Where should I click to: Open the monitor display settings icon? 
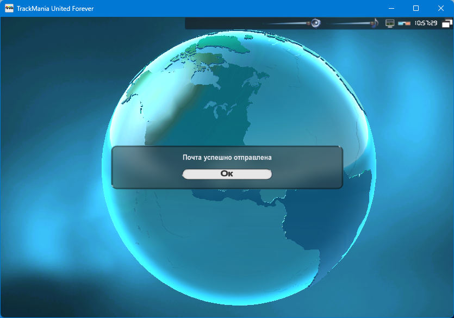point(390,23)
